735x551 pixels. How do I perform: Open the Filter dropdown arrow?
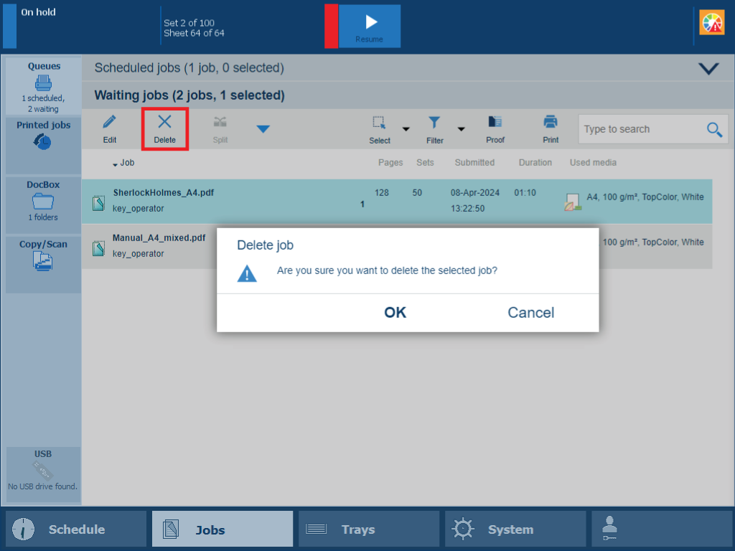(461, 129)
